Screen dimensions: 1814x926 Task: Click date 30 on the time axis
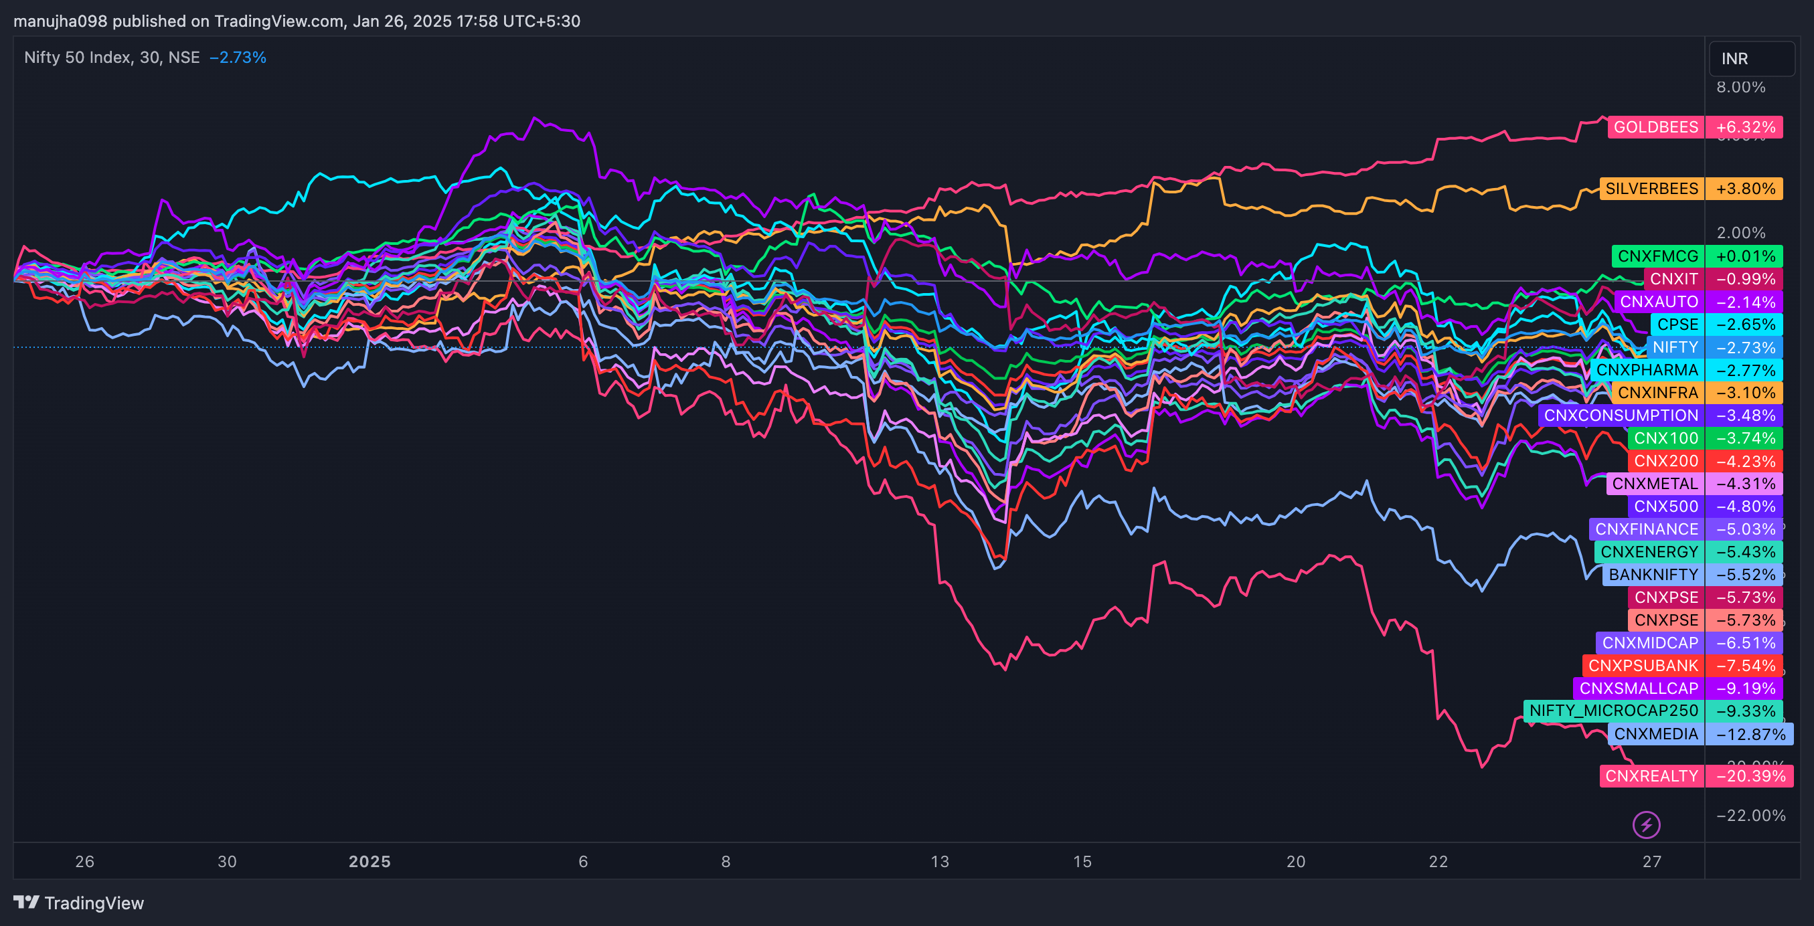(227, 862)
